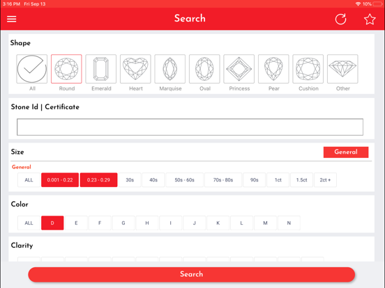Select color G
The height and width of the screenshot is (288, 385).
point(123,223)
